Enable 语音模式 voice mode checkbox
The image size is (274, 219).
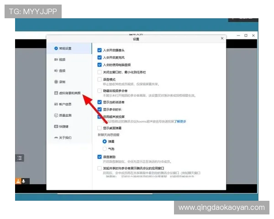(x=100, y=79)
